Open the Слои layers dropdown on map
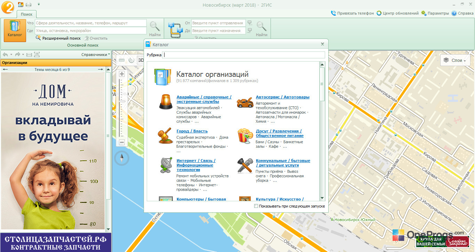Screen dimensions: 475x252 [455, 60]
